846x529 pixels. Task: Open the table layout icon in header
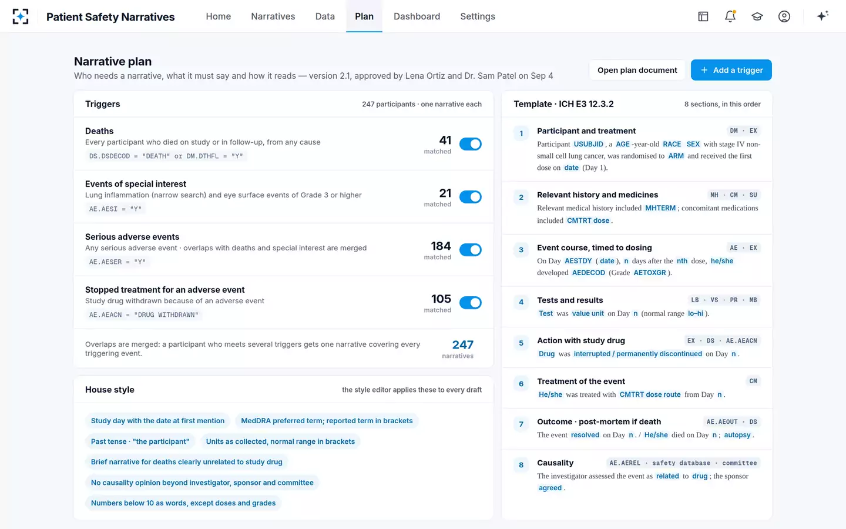pyautogui.click(x=703, y=16)
